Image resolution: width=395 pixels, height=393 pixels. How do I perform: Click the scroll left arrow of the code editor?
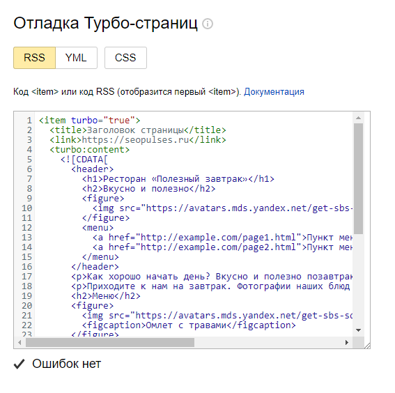coord(20,342)
